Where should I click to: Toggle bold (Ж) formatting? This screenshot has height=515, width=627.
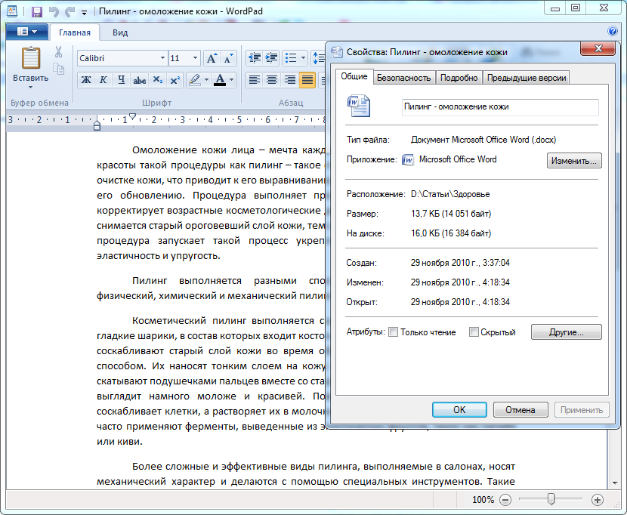click(85, 79)
